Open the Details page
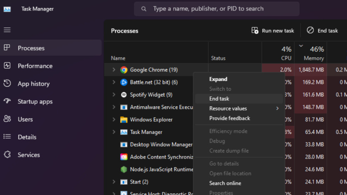The width and height of the screenshot is (347, 195). [x=51, y=137]
